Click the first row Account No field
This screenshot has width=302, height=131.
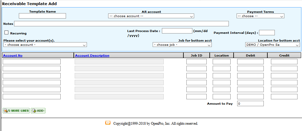point(32,62)
